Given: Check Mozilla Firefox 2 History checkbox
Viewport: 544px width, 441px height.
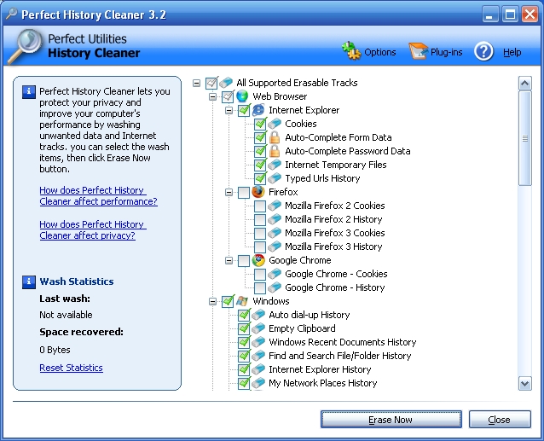Looking at the screenshot, I should (x=260, y=219).
